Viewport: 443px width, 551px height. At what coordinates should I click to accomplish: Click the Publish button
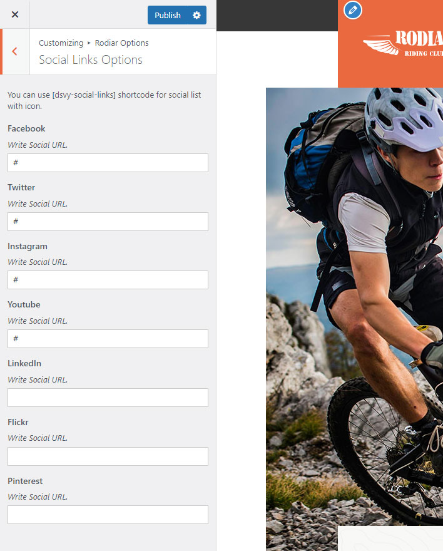pos(168,15)
